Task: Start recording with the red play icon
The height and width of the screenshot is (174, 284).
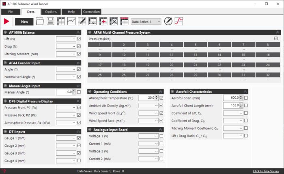Action: click(x=6, y=22)
